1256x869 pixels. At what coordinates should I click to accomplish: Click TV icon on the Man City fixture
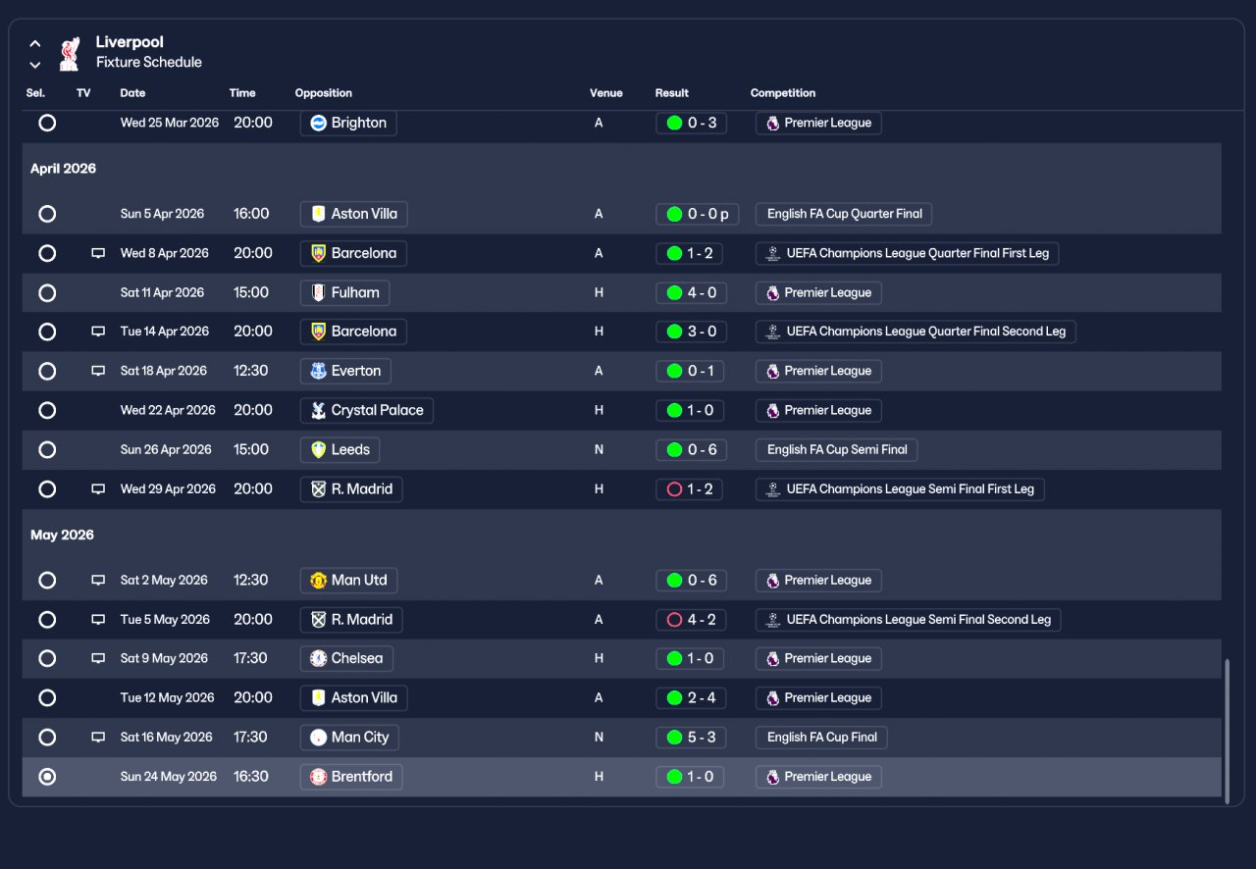tap(98, 737)
